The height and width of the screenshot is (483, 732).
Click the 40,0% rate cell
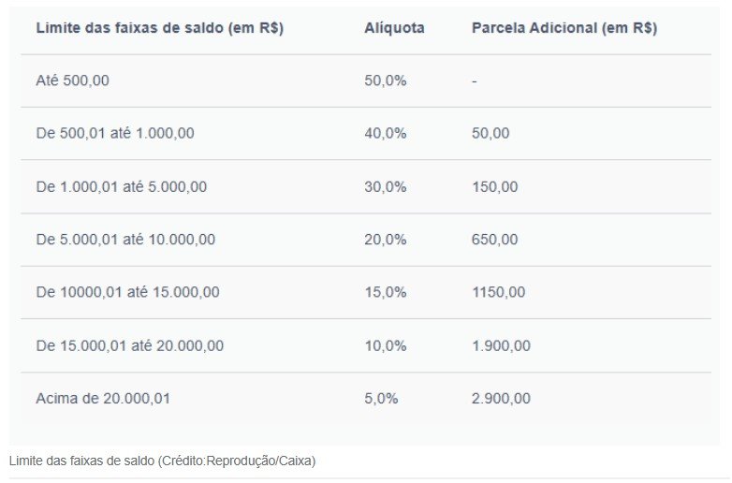(385, 134)
